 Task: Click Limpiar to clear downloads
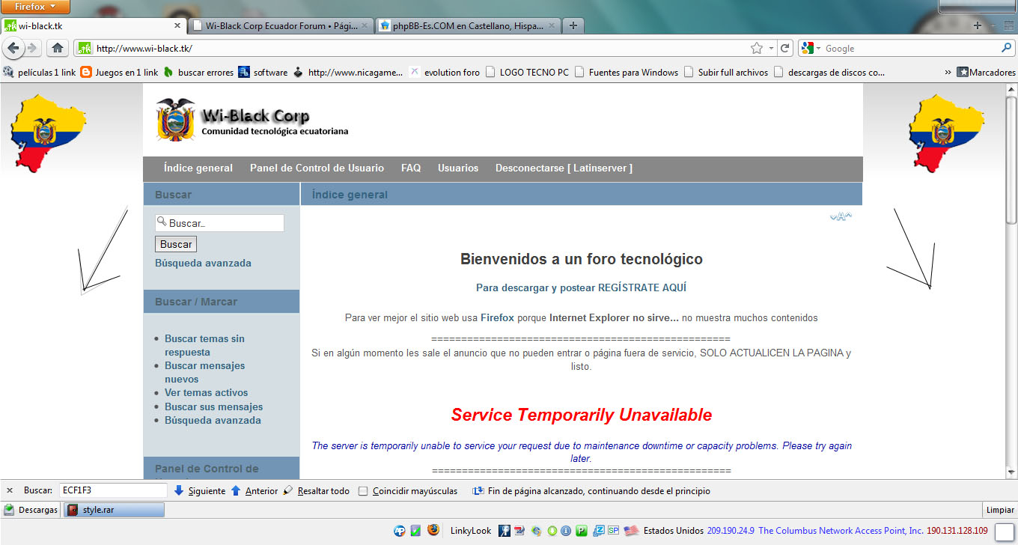coord(1000,510)
